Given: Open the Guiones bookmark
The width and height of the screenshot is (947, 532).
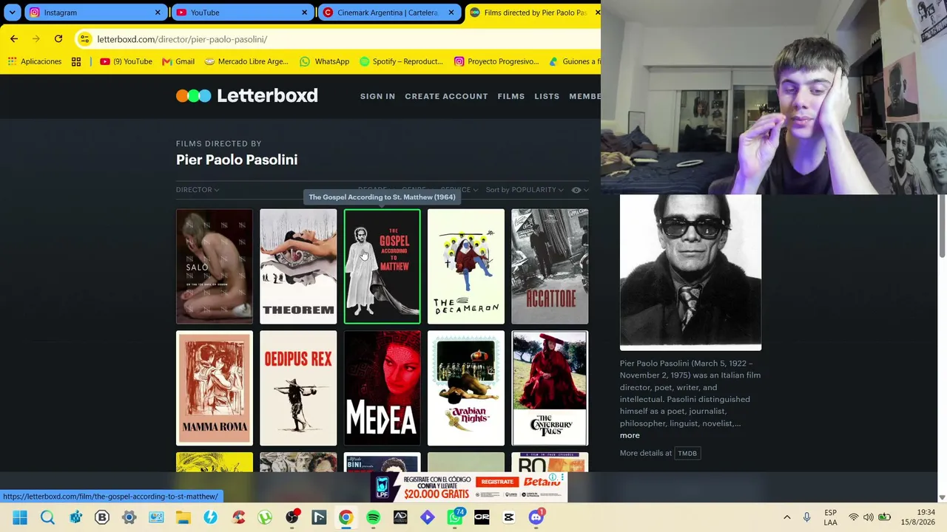Looking at the screenshot, I should click(575, 61).
